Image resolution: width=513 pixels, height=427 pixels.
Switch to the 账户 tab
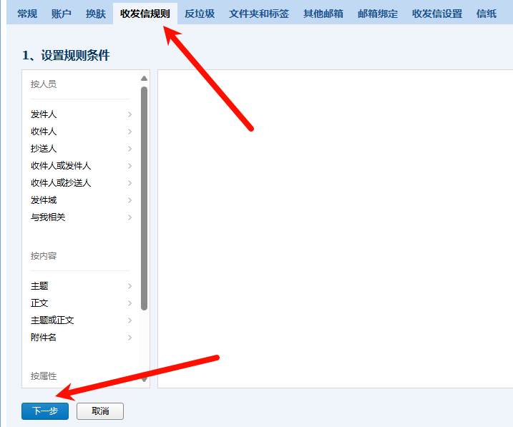point(62,14)
